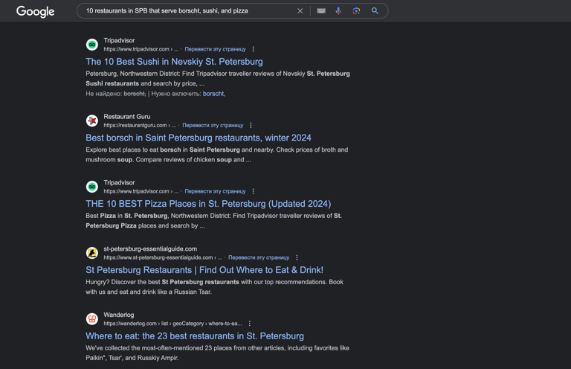Open the on-screen keyboard icon

click(x=321, y=11)
